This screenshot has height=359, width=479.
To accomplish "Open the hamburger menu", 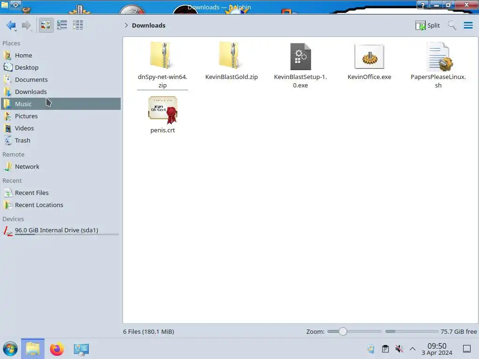I will [468, 25].
